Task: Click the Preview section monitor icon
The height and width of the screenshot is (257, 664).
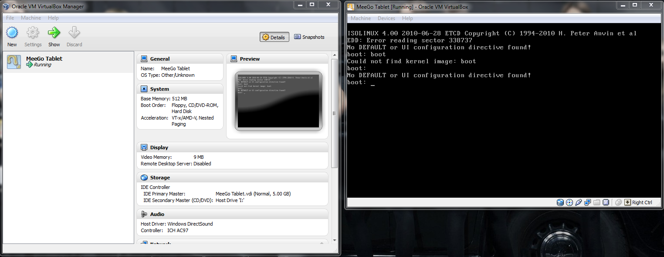Action: pos(234,59)
